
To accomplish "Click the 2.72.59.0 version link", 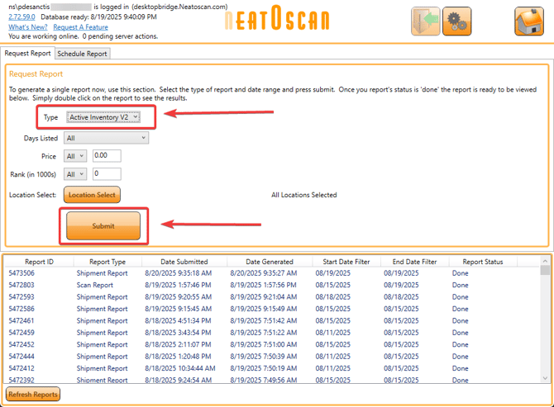I will pos(22,17).
